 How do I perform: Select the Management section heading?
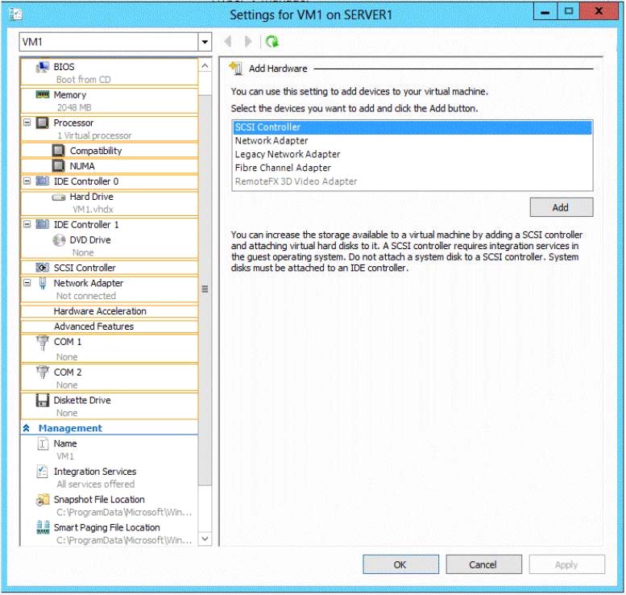[70, 428]
